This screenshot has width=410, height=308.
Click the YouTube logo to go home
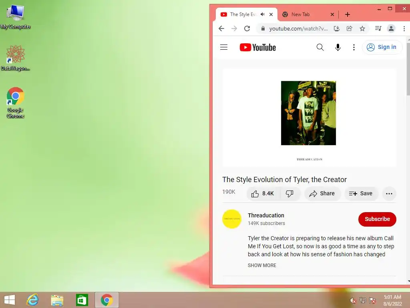coord(257,47)
